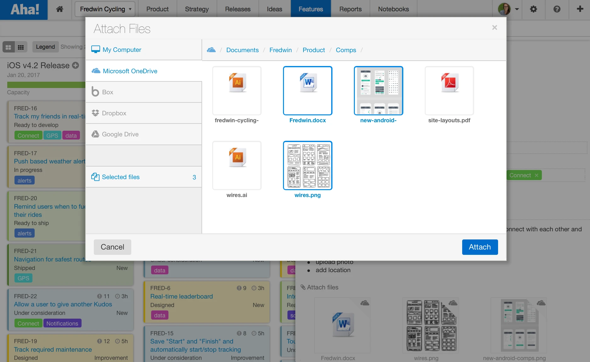Navigate to Fredwin breadcrumb folder
This screenshot has height=362, width=590.
[281, 50]
